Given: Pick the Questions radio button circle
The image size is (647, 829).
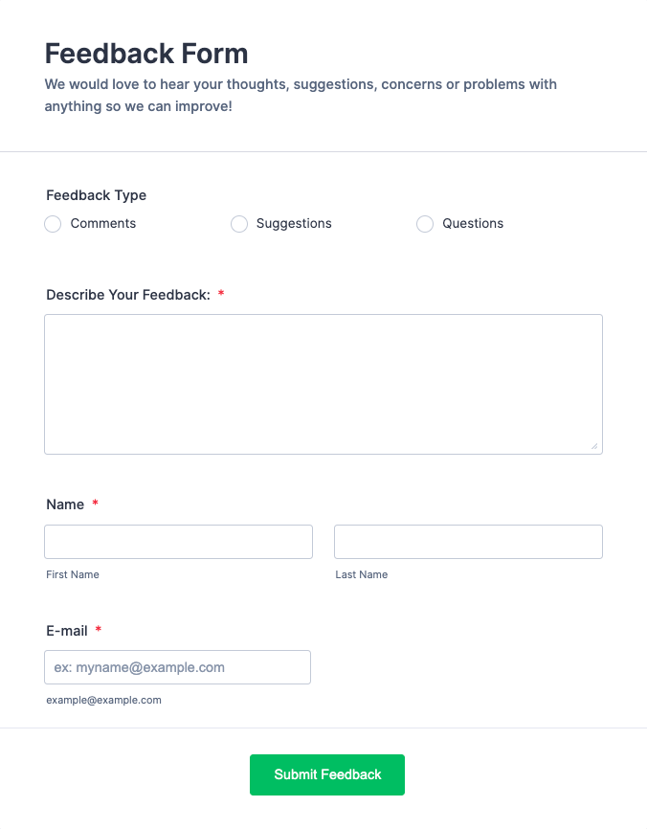Looking at the screenshot, I should 425,224.
